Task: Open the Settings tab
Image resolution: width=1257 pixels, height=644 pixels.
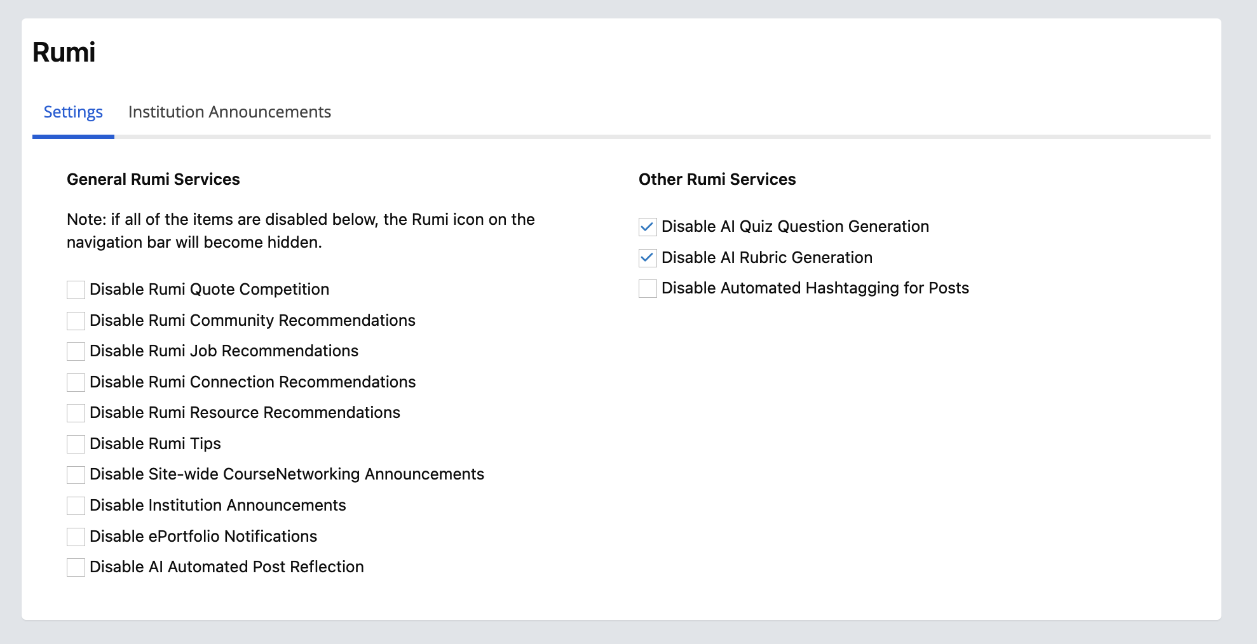Action: click(73, 112)
